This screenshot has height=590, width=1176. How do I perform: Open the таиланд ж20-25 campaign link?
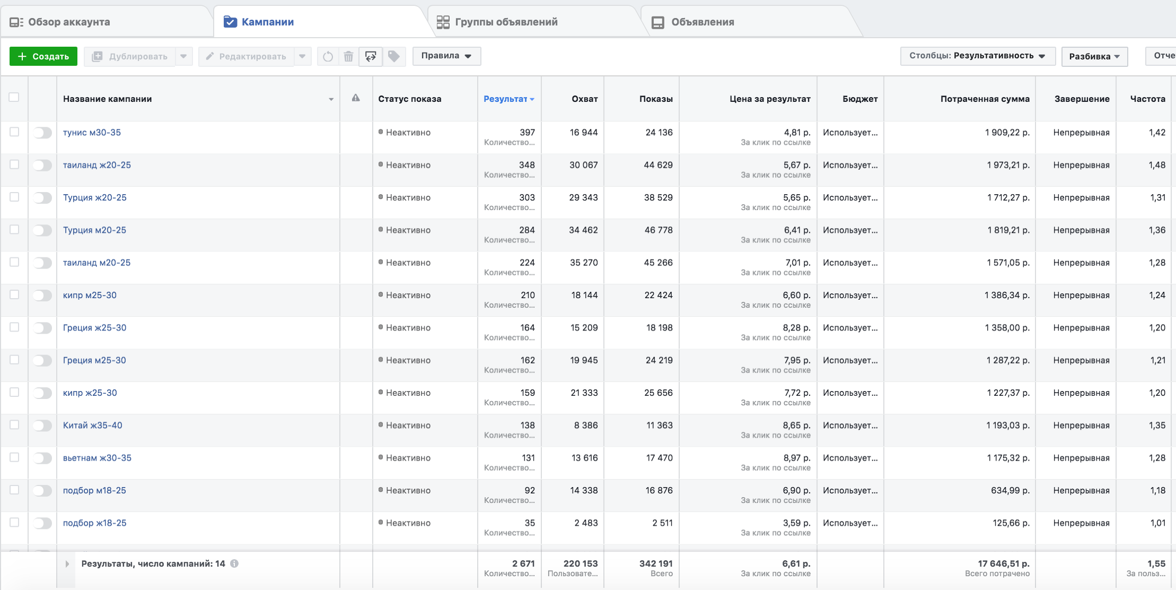point(97,165)
